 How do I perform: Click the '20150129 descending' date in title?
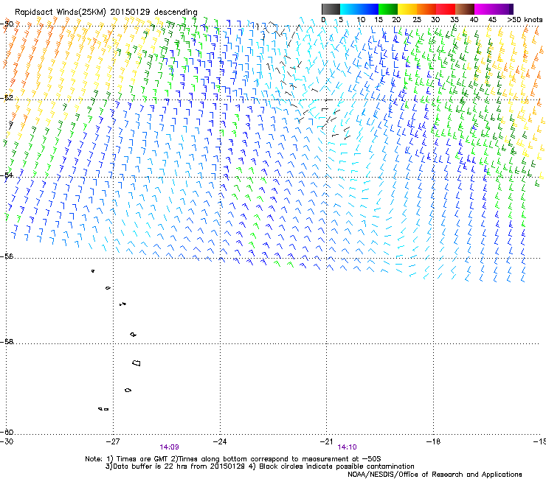tap(154, 12)
